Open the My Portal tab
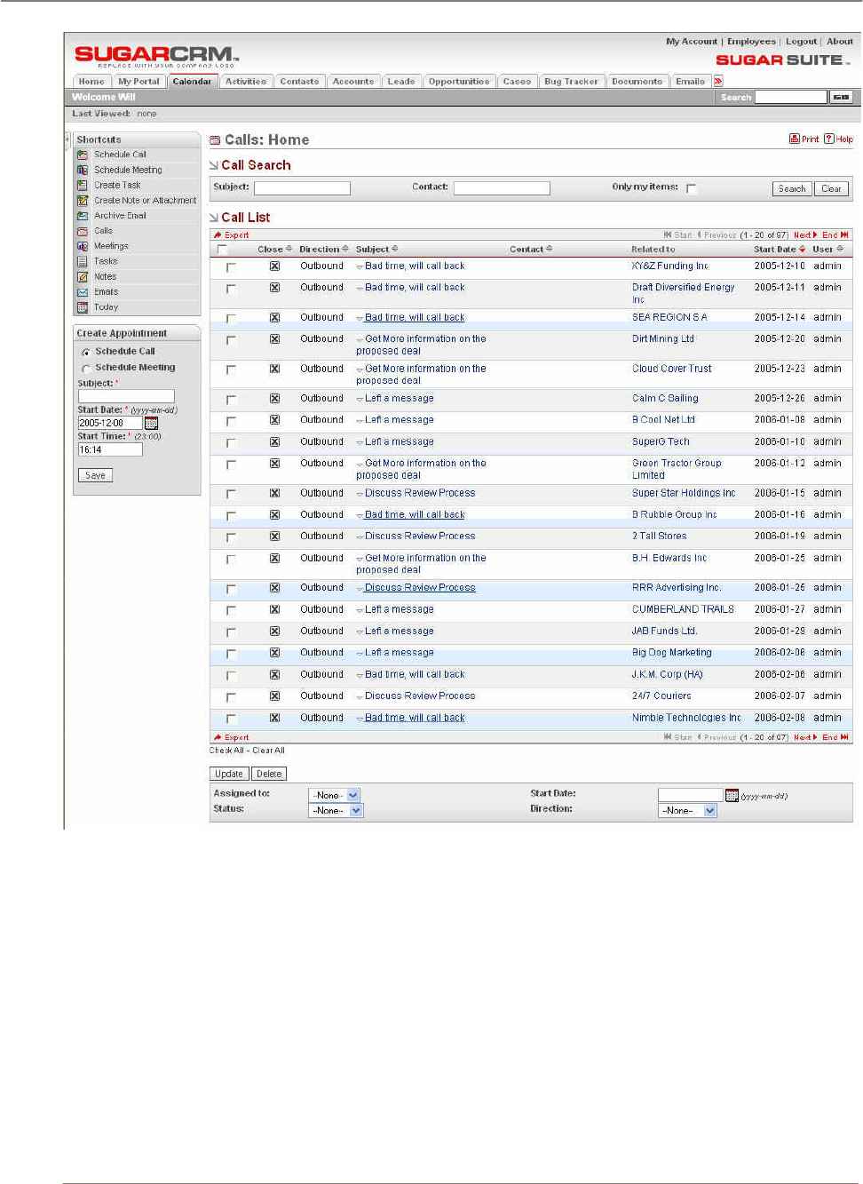This screenshot has height=1184, width=863. pyautogui.click(x=139, y=81)
